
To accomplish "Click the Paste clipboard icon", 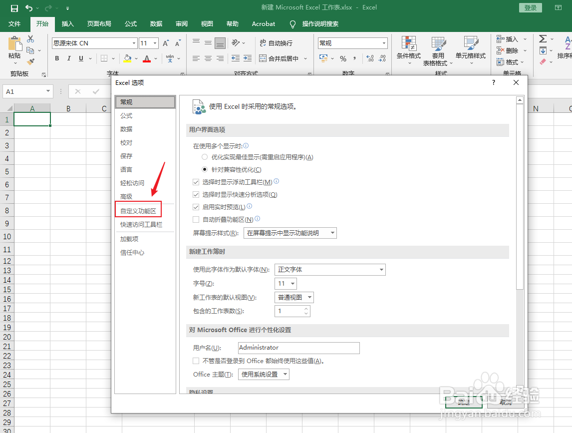I will 14,43.
